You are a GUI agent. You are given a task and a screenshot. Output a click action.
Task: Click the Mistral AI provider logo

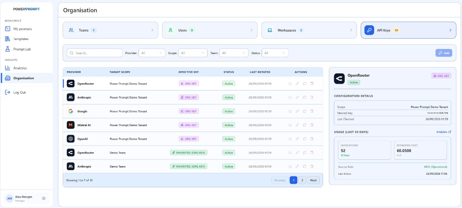tap(70, 125)
